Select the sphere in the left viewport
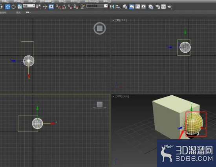The width and height of the screenshot is (216, 167). point(37,123)
